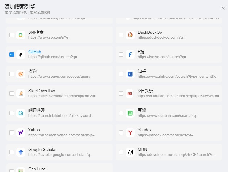The image size is (228, 172).
Task: Click the Yahoo search URL text
Action: 61,135
